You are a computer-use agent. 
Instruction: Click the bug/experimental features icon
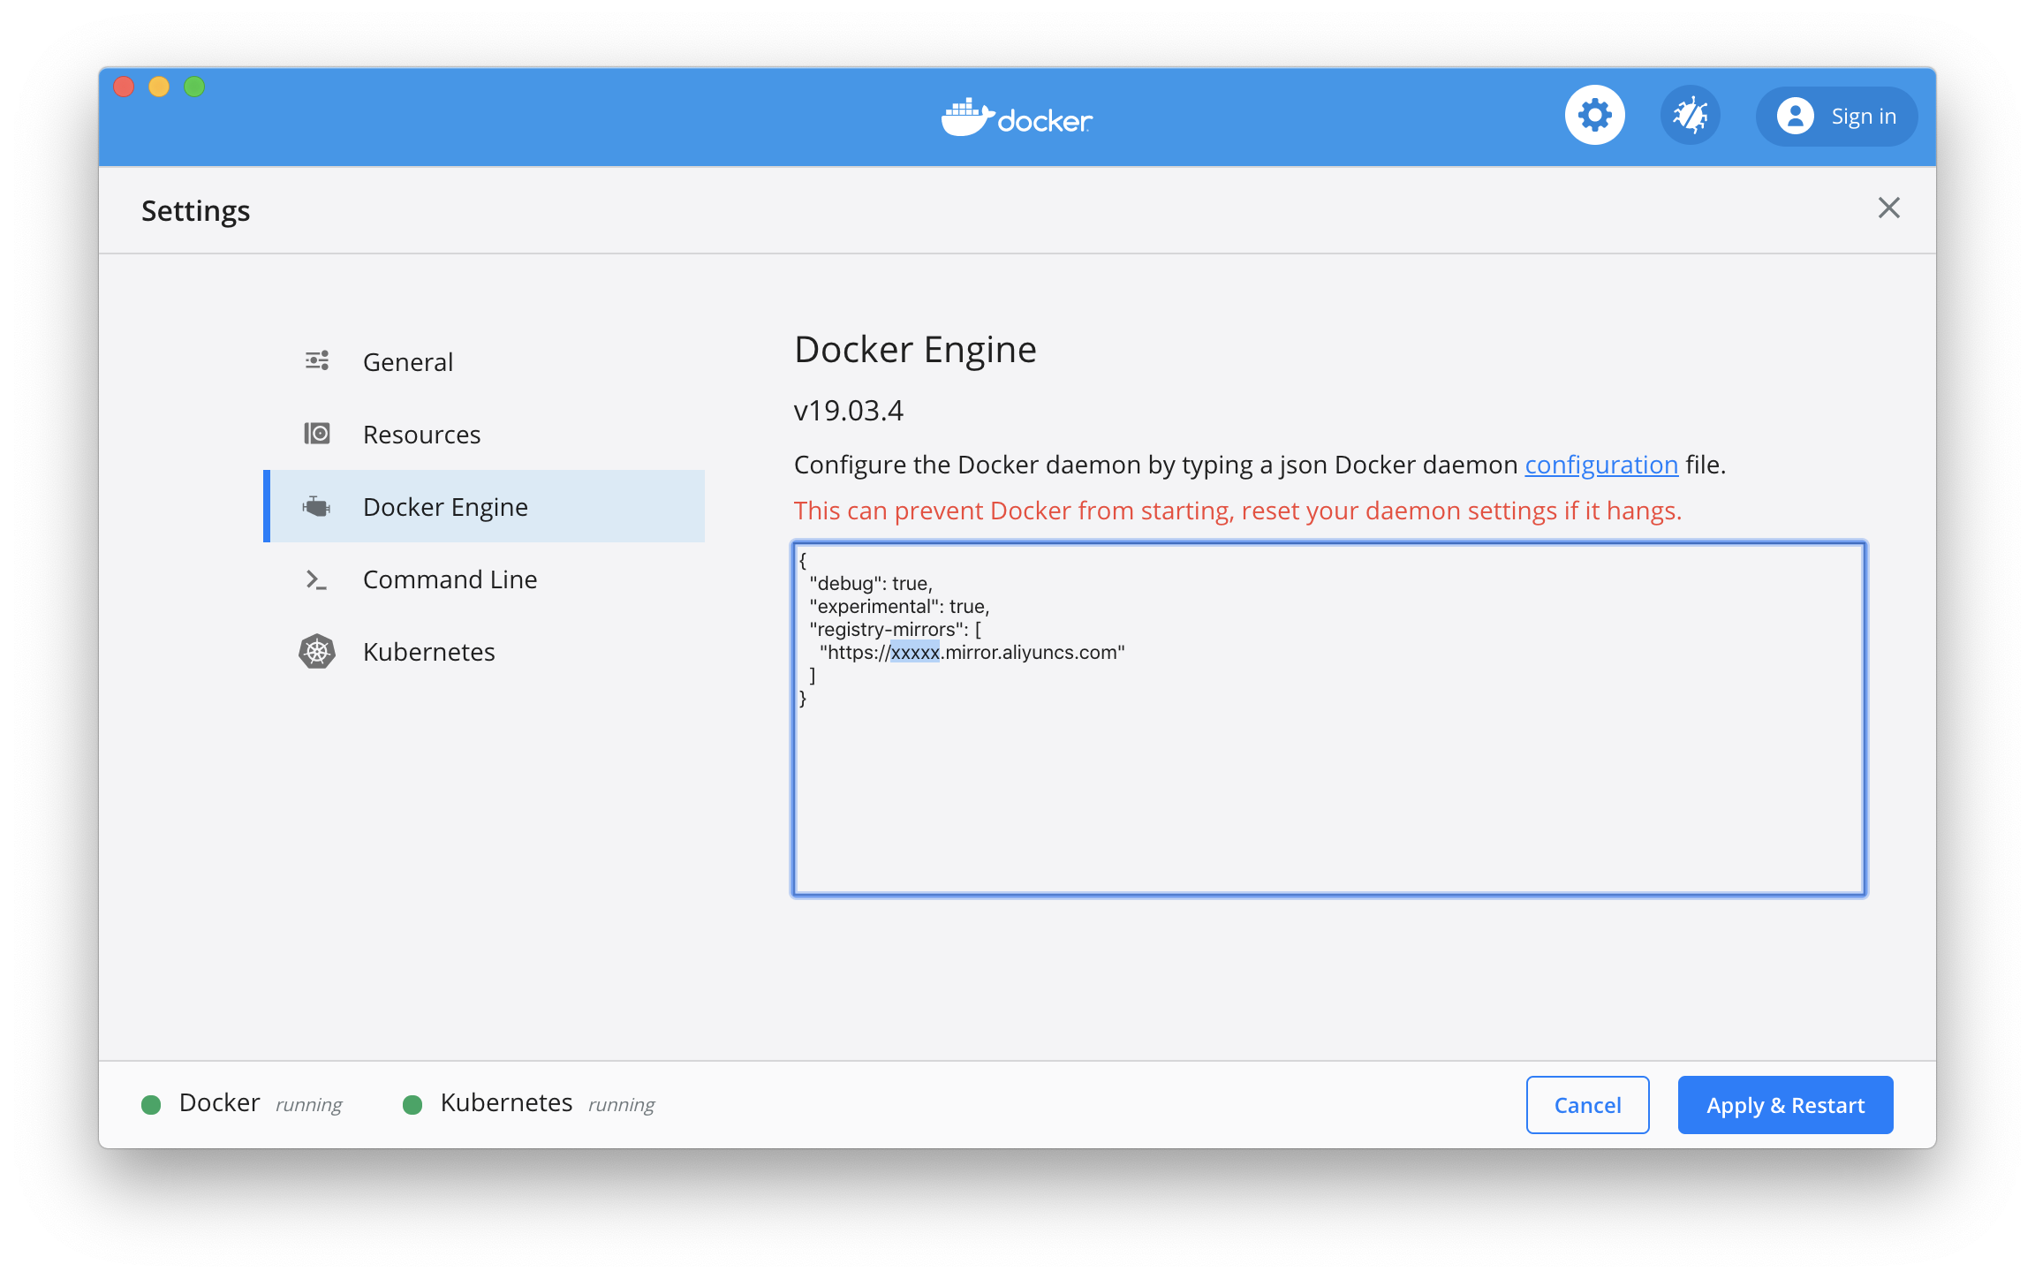click(x=1691, y=115)
